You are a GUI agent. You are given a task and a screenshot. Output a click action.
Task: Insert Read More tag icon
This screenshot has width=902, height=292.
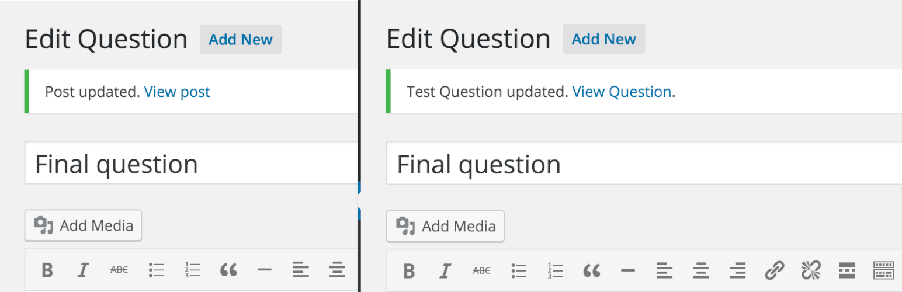click(x=847, y=270)
